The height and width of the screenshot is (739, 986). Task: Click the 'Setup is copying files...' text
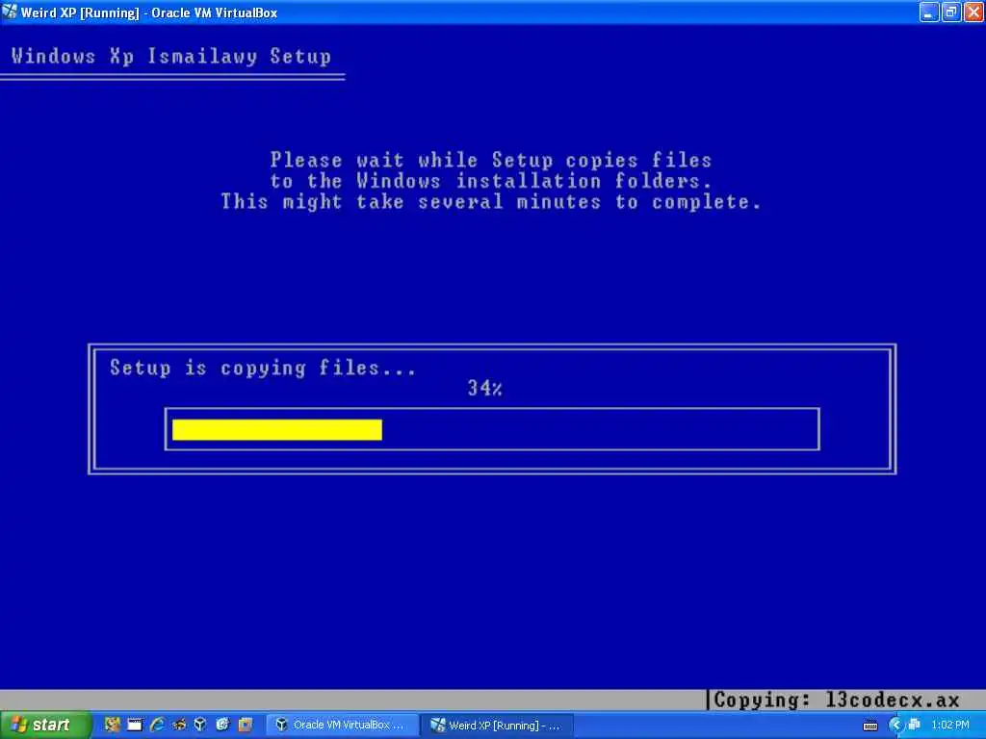[263, 368]
